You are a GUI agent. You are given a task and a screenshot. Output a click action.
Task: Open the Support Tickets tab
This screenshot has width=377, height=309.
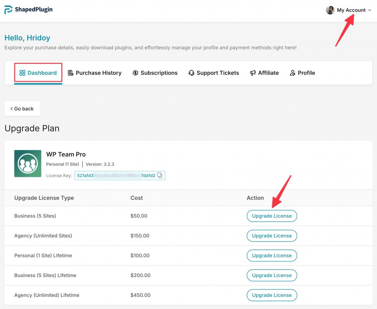coord(214,73)
